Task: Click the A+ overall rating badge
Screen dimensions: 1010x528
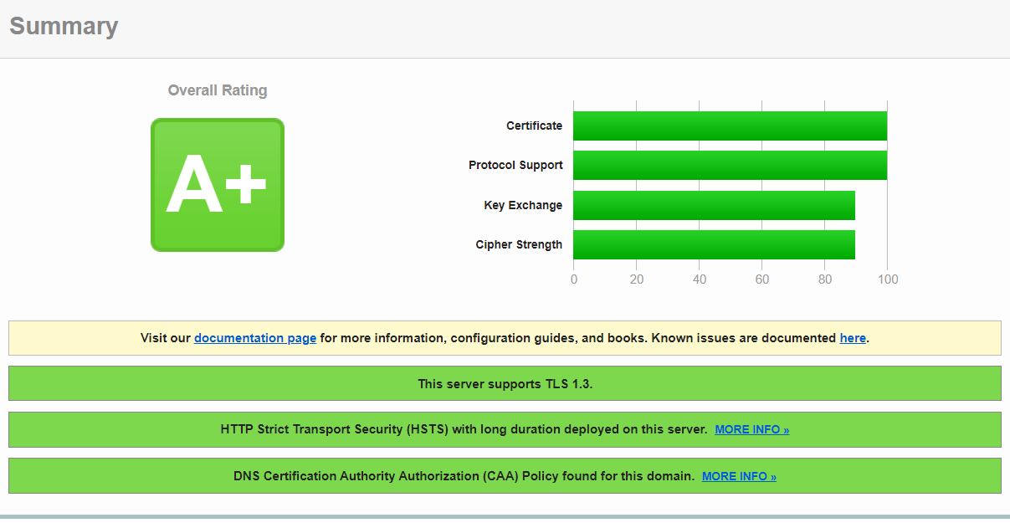Action: coord(217,184)
